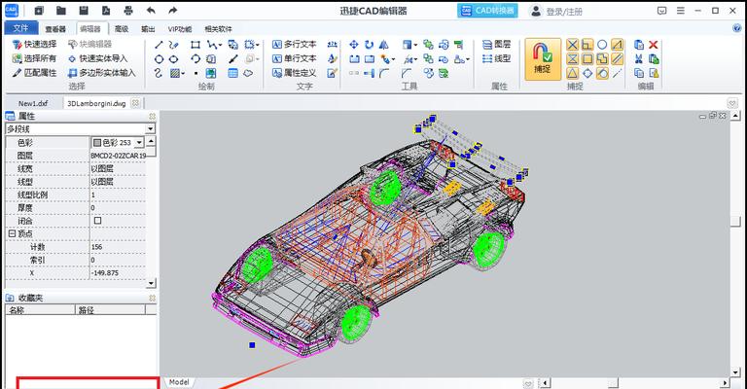Image resolution: width=747 pixels, height=389 pixels.
Task: Open first tools-group icon dropdown arrow
Action: click(x=415, y=46)
